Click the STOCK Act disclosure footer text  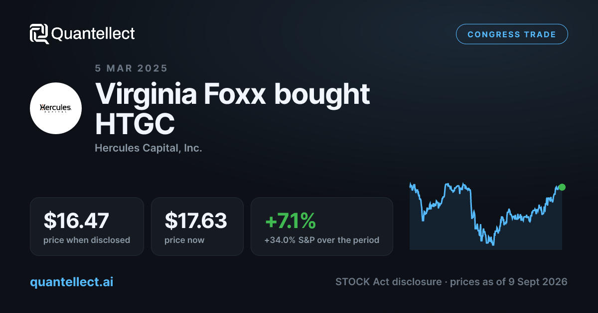pos(388,282)
